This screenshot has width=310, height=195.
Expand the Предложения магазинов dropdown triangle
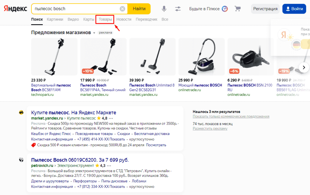pos(94,33)
